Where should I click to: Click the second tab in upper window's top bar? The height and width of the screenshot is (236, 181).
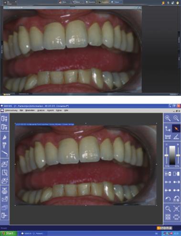tap(76, 2)
